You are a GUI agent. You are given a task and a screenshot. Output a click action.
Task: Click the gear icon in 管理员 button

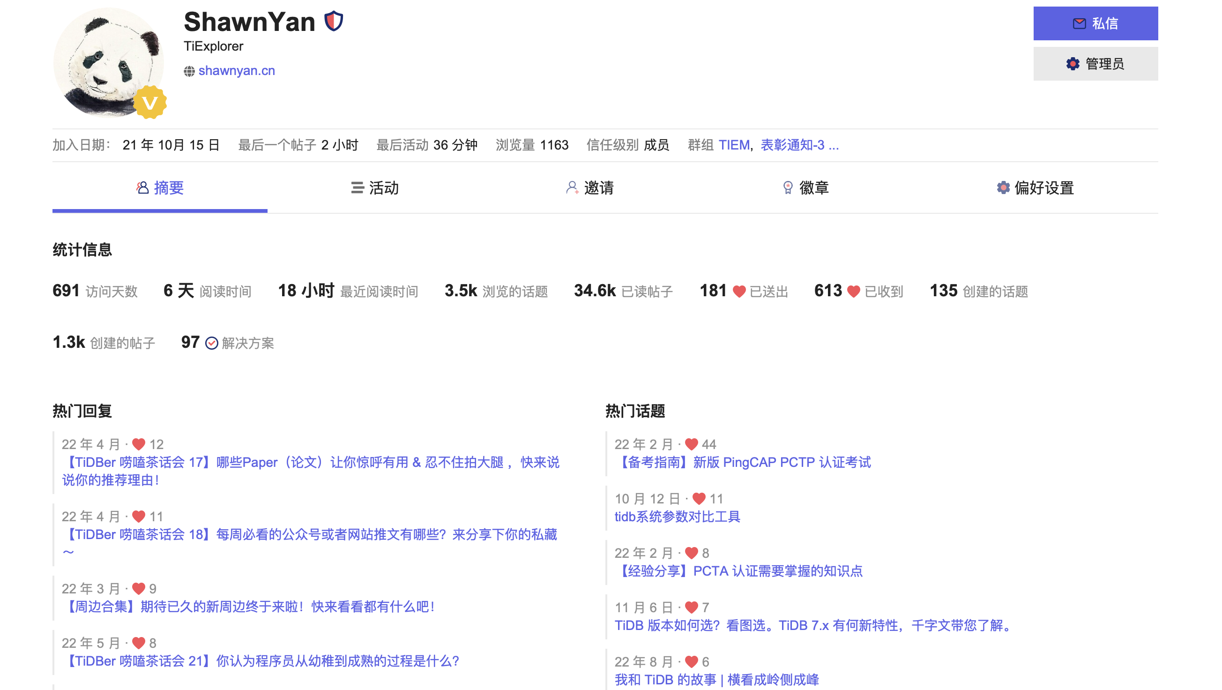point(1073,64)
